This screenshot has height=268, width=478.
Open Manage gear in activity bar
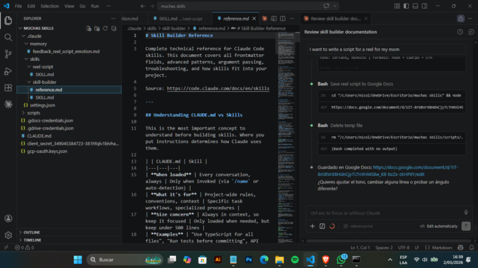8,235
